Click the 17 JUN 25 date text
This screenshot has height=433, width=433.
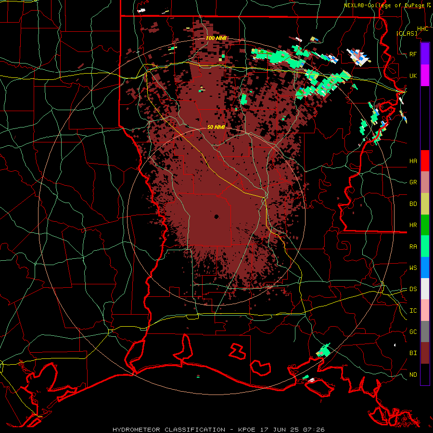[x=280, y=430]
